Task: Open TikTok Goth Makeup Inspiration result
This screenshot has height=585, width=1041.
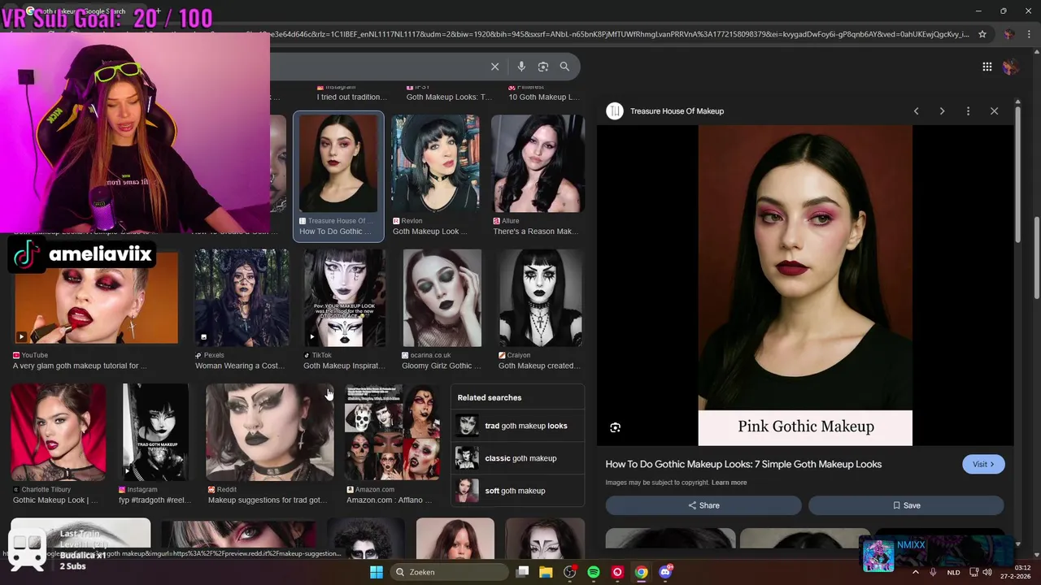Action: pyautogui.click(x=344, y=297)
